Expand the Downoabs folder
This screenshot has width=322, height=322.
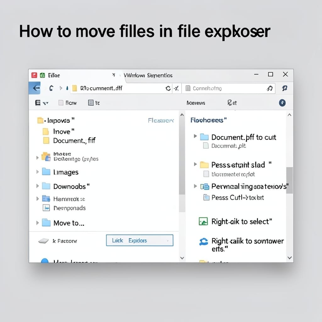coord(37,186)
